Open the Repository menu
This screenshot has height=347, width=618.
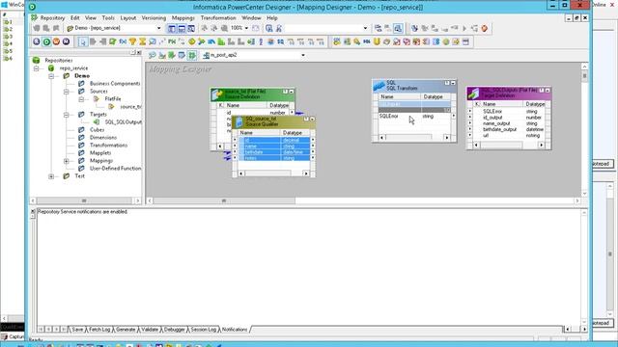point(52,18)
